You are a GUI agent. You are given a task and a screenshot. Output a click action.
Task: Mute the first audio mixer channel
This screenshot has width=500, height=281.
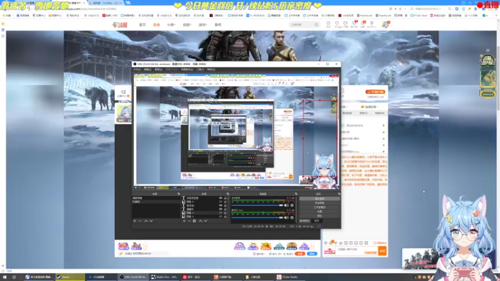(x=286, y=205)
